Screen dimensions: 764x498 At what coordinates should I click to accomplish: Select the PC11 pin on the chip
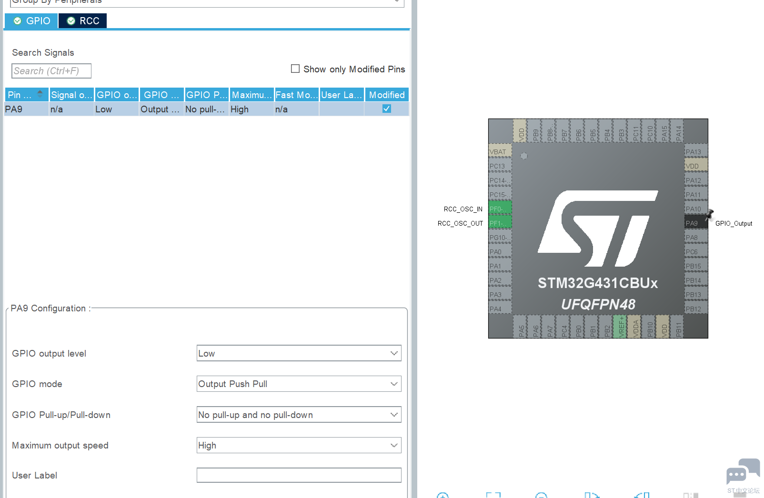634,131
